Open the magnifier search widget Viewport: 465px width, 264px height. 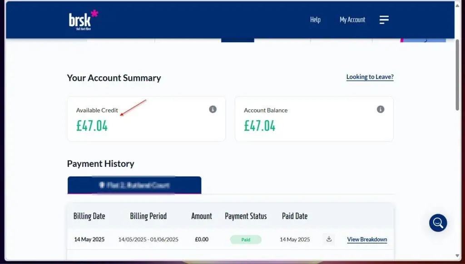[x=437, y=223]
